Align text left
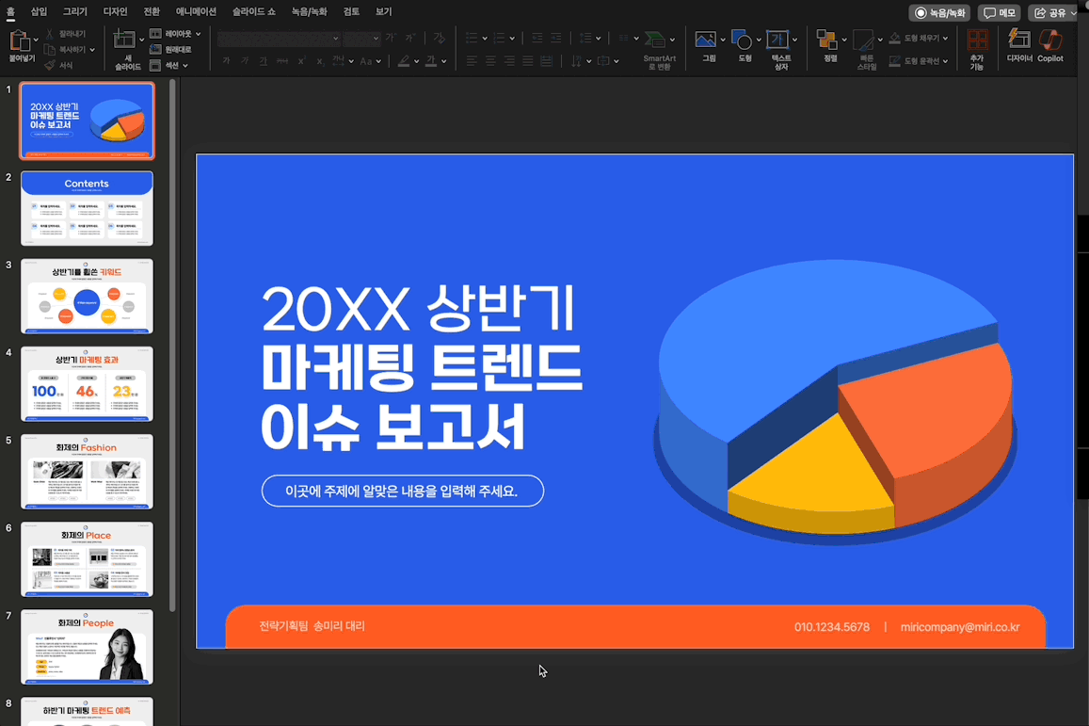 tap(472, 61)
